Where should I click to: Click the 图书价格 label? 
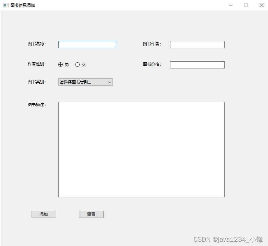[152, 64]
